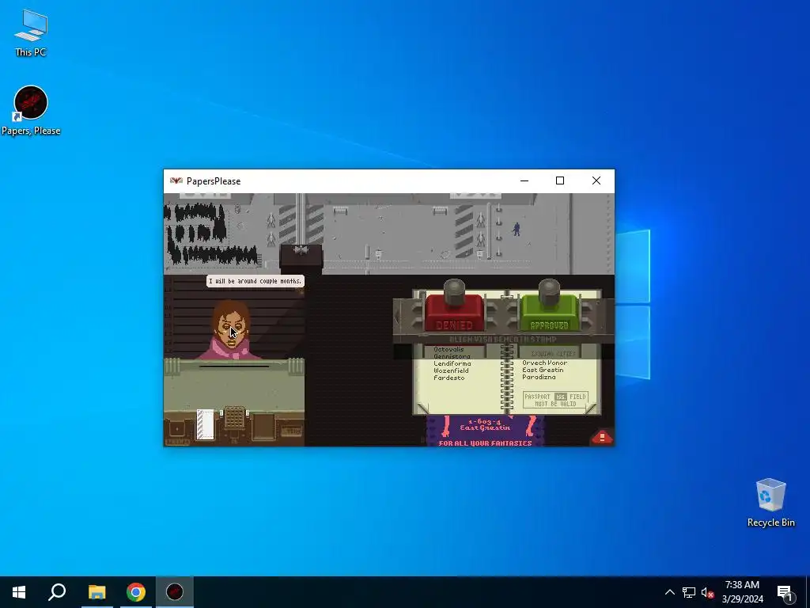Viewport: 810px width, 608px height.
Task: Open taskbar Search
Action: 57,592
